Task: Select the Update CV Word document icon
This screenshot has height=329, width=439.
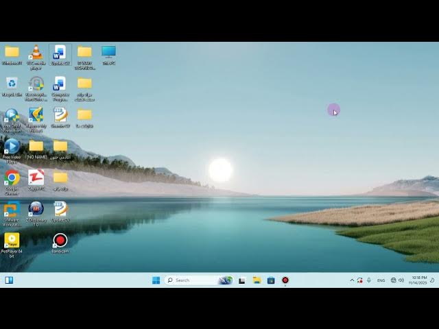Action: [x=60, y=55]
